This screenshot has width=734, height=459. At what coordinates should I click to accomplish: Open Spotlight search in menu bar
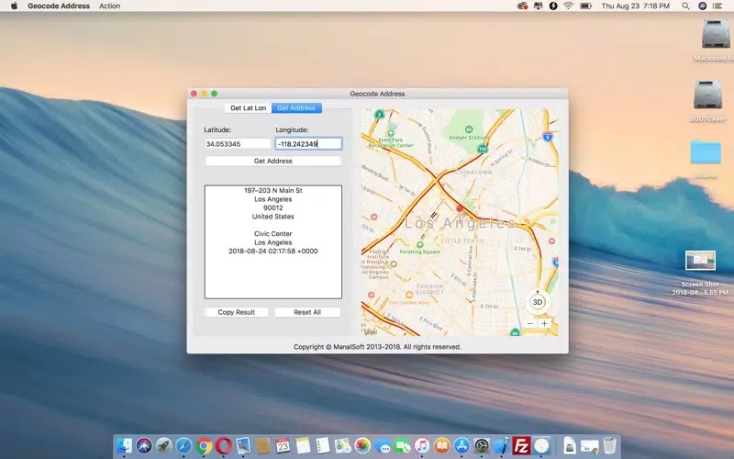[x=684, y=6]
